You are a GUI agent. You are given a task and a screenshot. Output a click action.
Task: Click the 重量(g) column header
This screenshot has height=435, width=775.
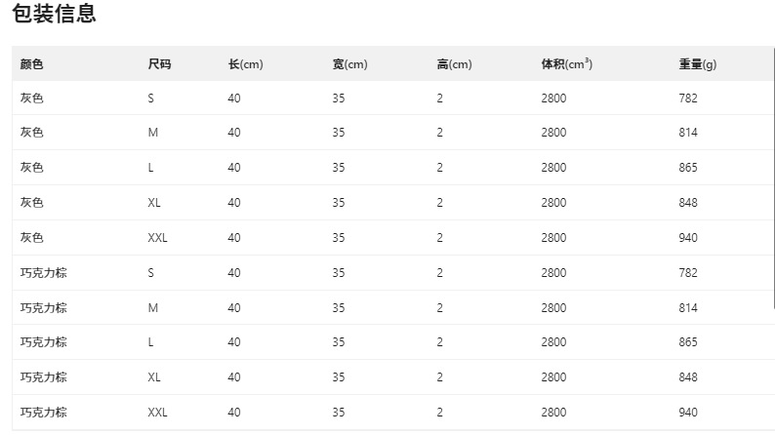click(697, 64)
